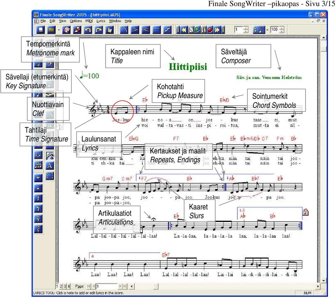Select the Decrescendo hairpin tool
Viewport: 336px width, 298px height.
[135, 30]
